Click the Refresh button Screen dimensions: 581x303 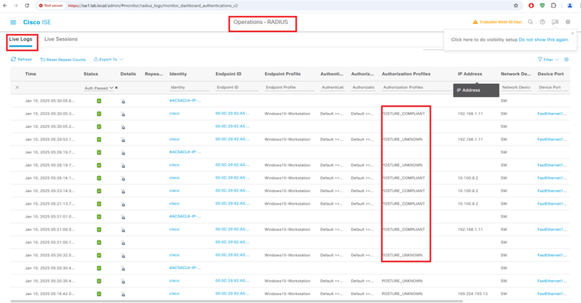[x=21, y=59]
